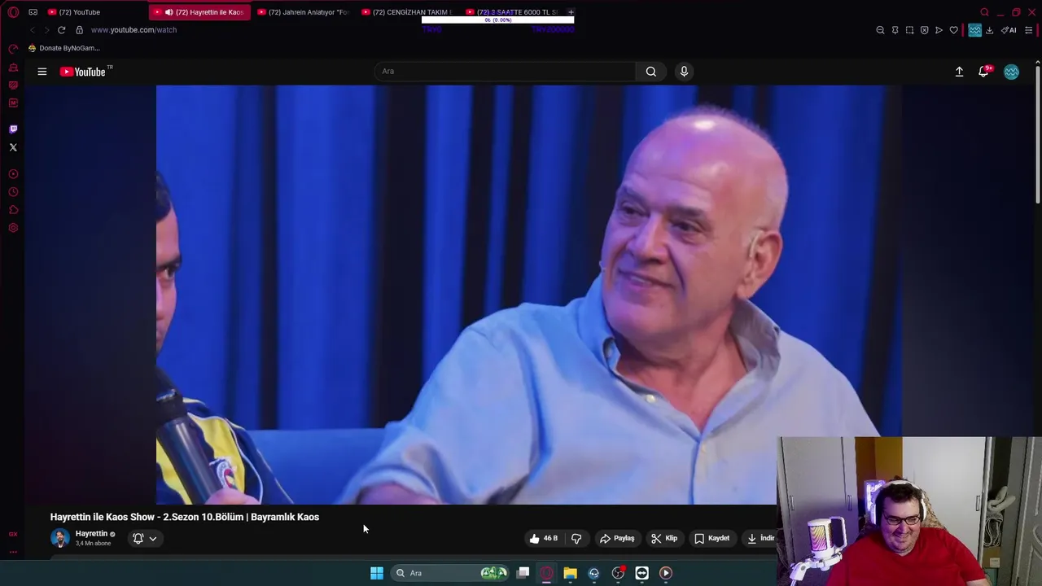This screenshot has height=586, width=1042.
Task: Open a new tab with the plus button
Action: 571,12
